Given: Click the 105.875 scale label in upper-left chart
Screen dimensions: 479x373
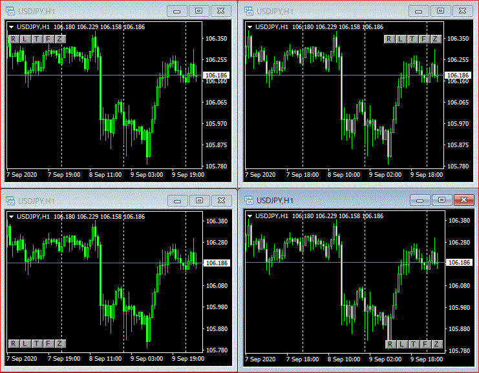Looking at the screenshot, I should pos(217,145).
